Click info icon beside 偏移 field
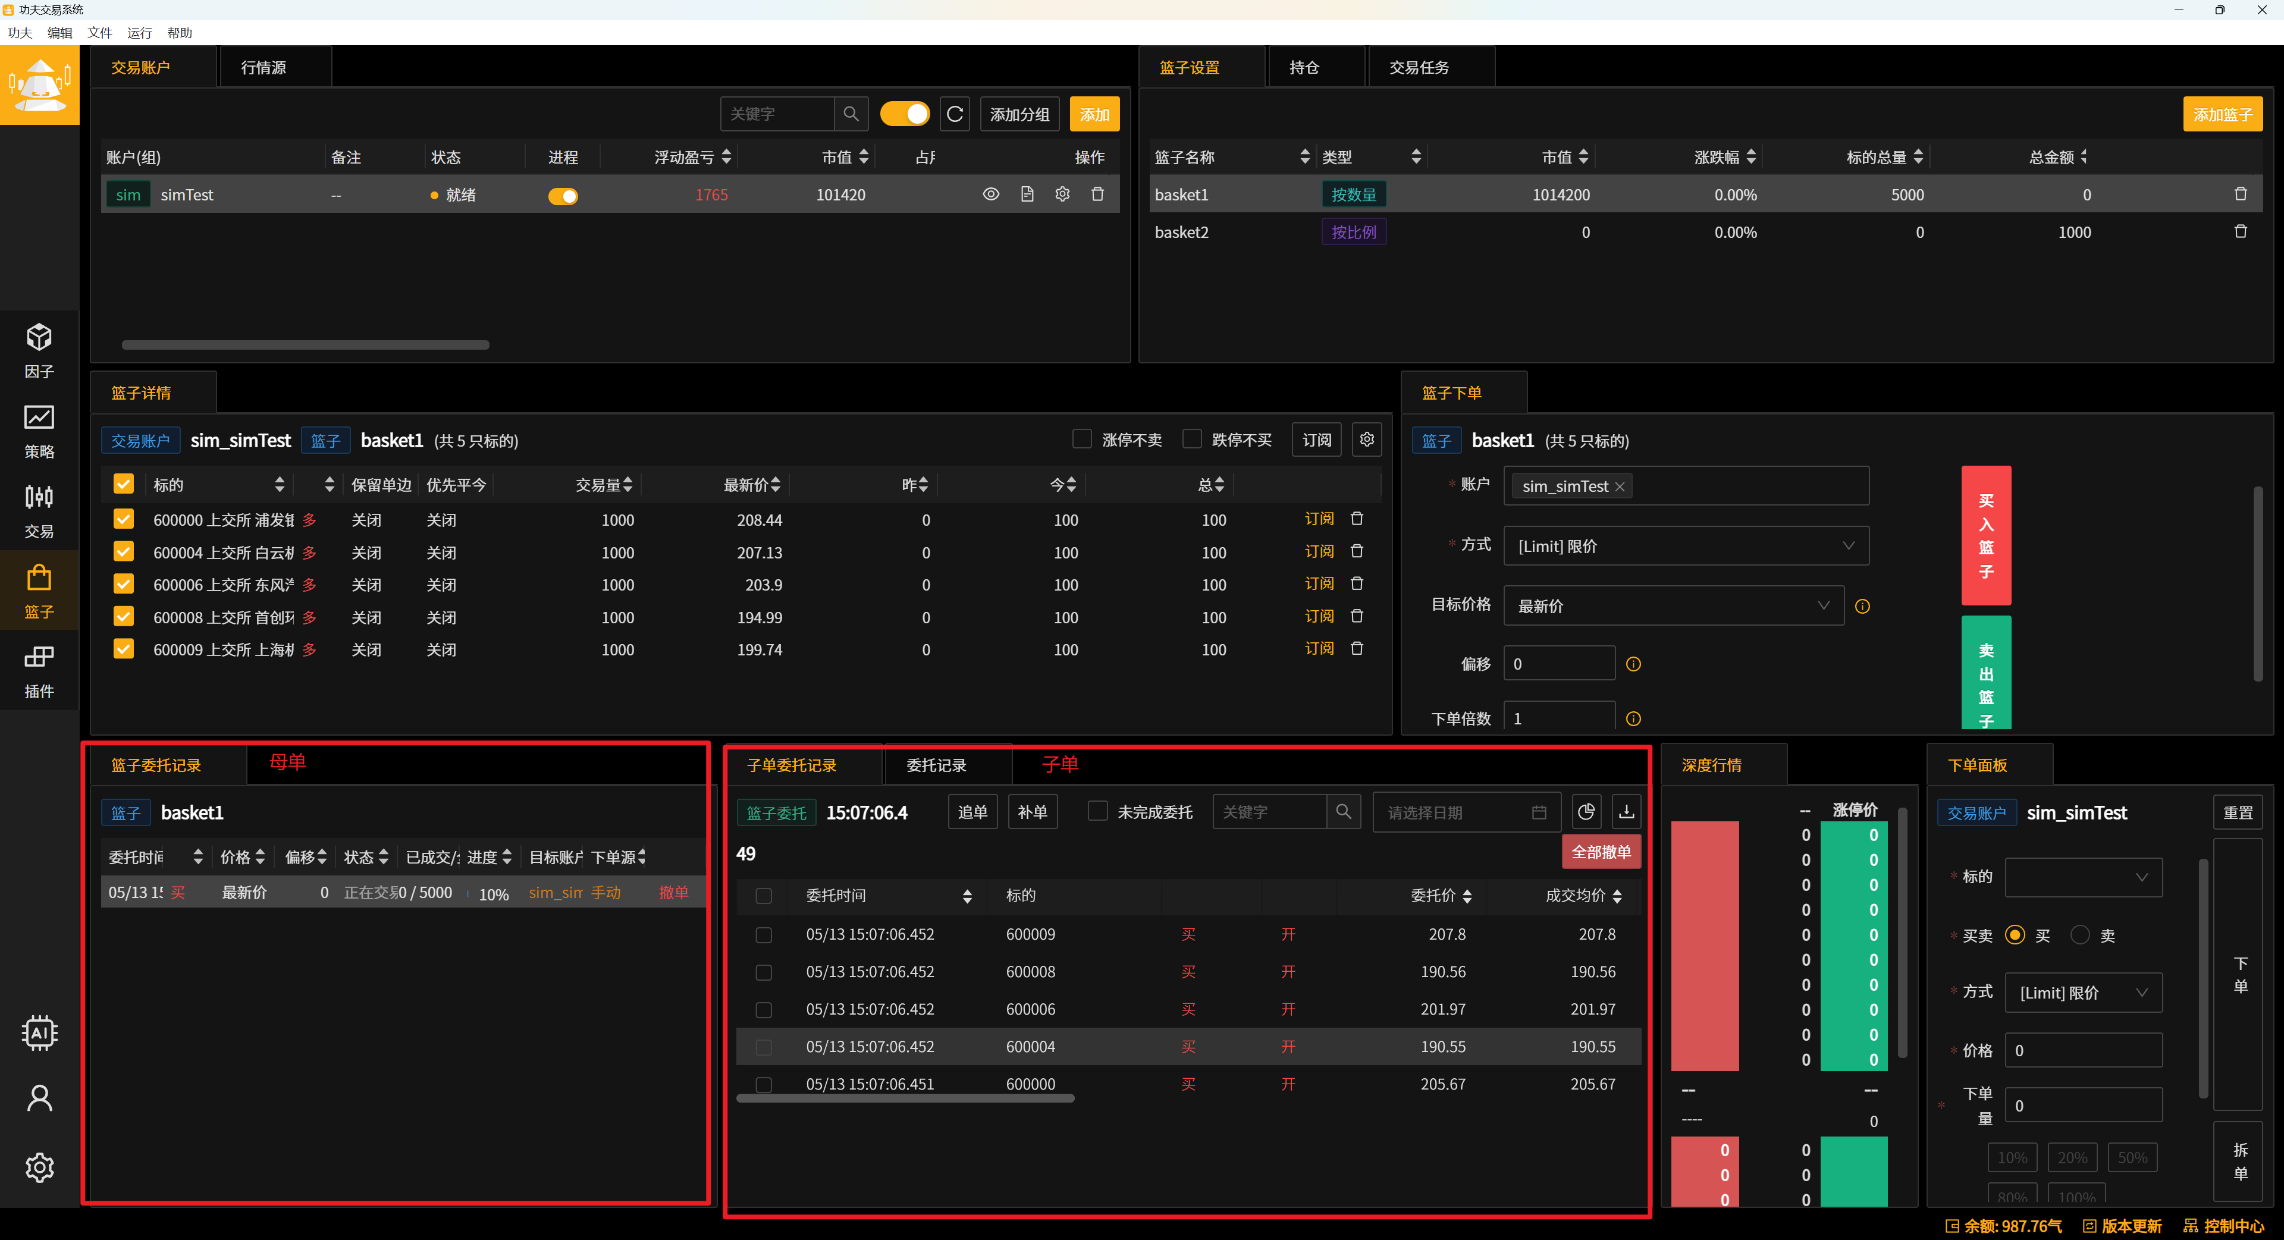 point(1633,664)
